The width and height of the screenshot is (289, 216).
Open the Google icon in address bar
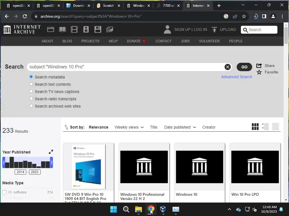[226, 16]
